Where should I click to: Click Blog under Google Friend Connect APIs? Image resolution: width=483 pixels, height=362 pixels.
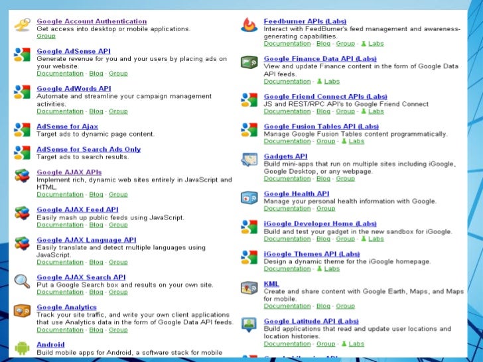[323, 111]
